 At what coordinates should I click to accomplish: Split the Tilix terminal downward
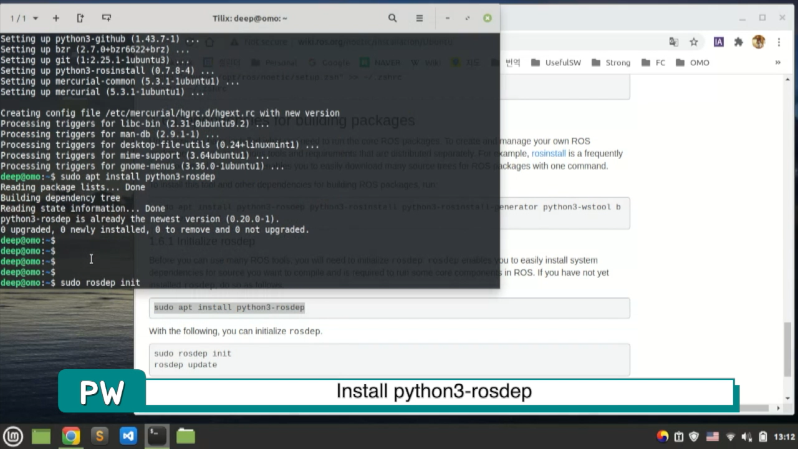[x=107, y=18]
